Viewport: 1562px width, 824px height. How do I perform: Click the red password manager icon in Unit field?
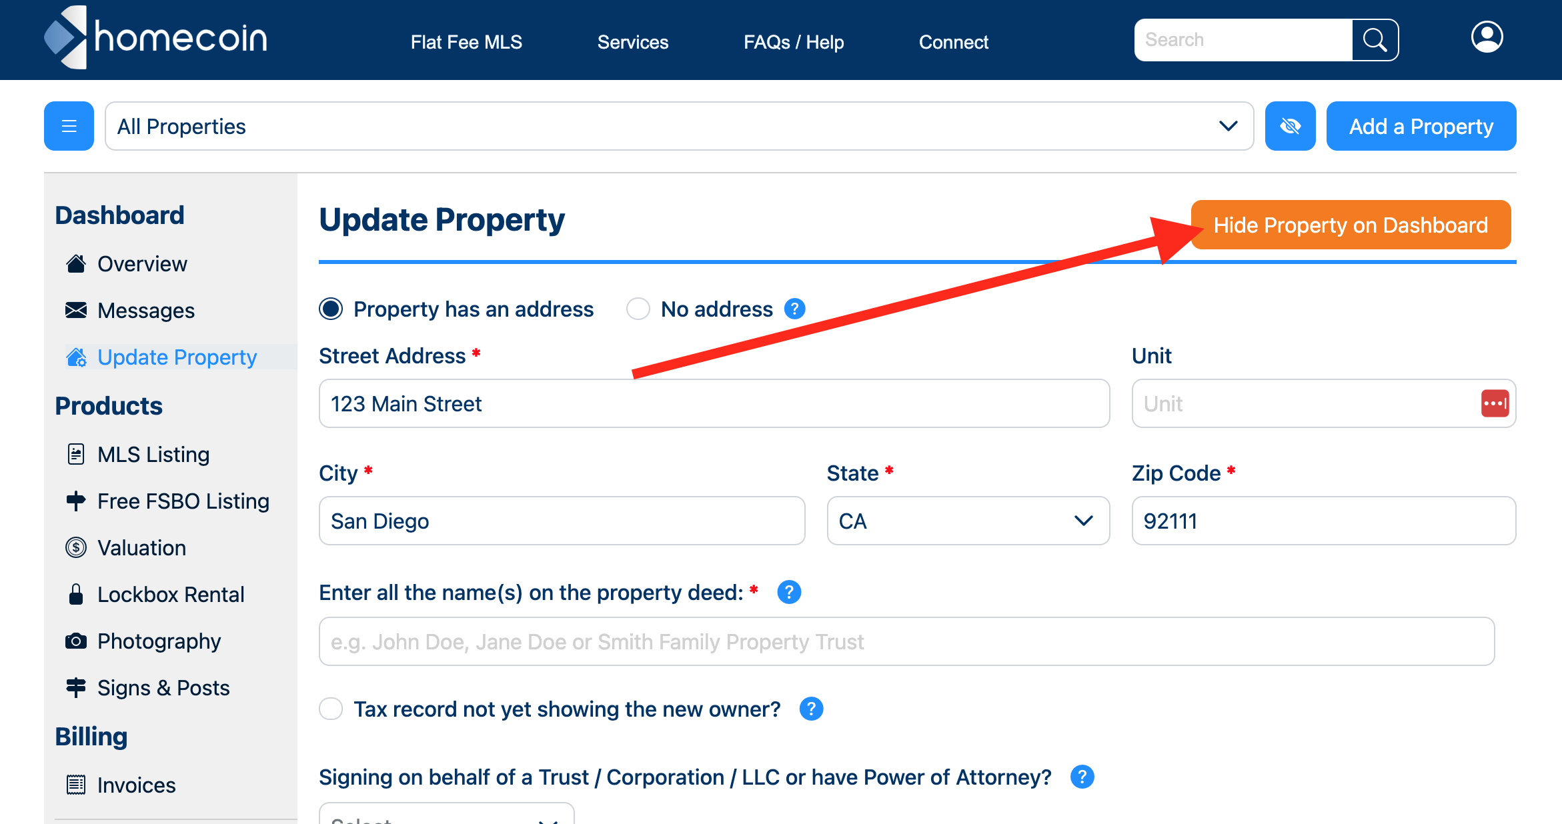point(1495,403)
